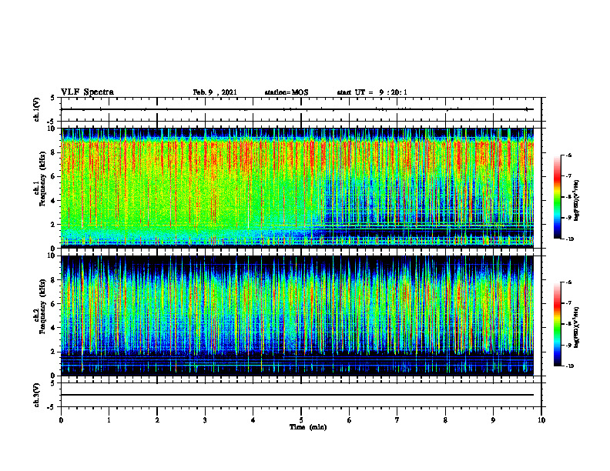Click the ch.1 spectrogram "8" kHz tick label
This screenshot has width=610, height=471.
(54, 152)
